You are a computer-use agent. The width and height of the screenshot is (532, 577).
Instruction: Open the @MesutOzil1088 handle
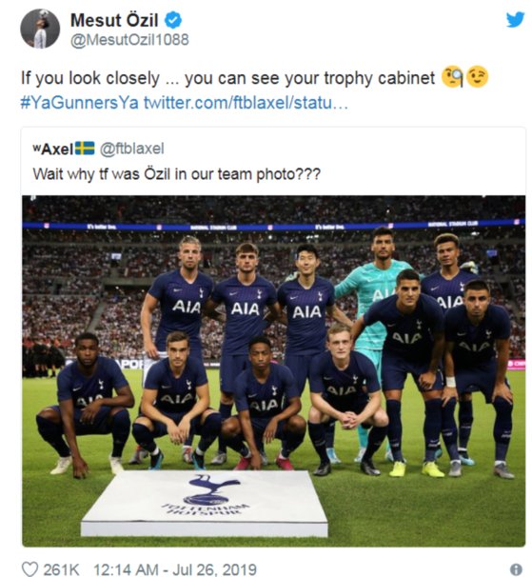click(129, 40)
